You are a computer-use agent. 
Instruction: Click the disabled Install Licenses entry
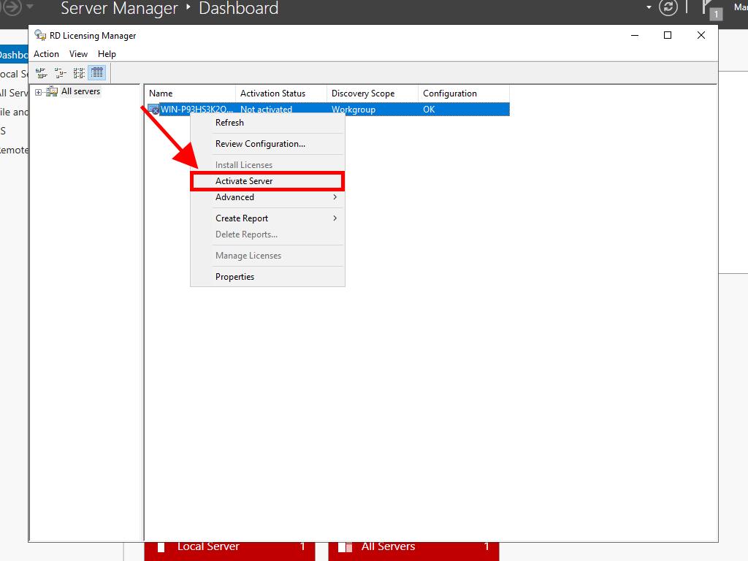267,164
